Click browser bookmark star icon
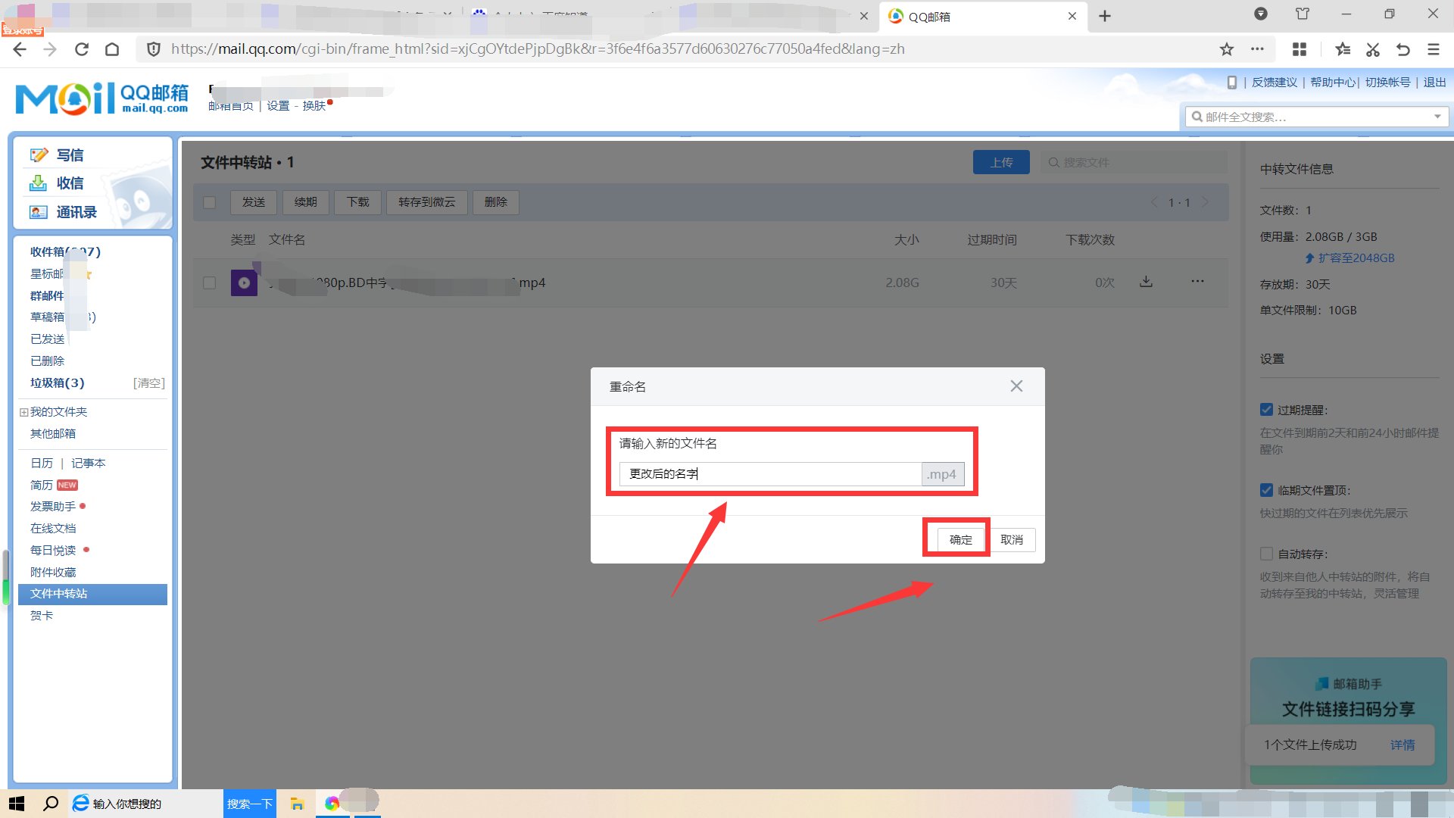The height and width of the screenshot is (818, 1454). 1226,49
